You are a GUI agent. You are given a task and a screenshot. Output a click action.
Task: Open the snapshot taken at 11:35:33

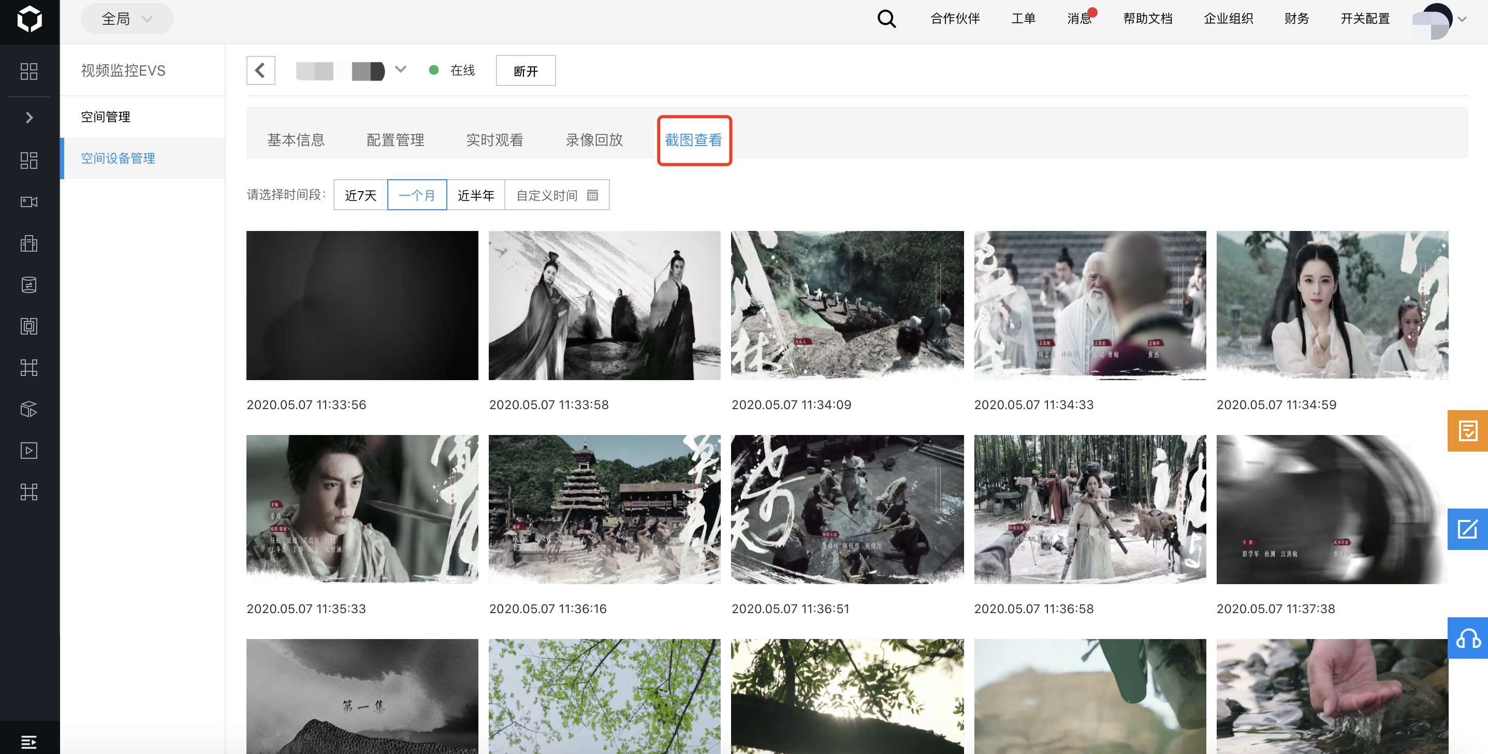pyautogui.click(x=362, y=510)
